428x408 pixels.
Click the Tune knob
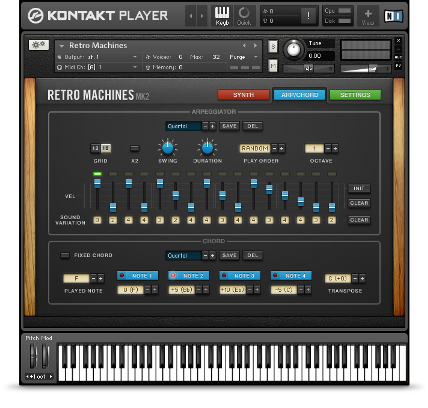tap(294, 50)
